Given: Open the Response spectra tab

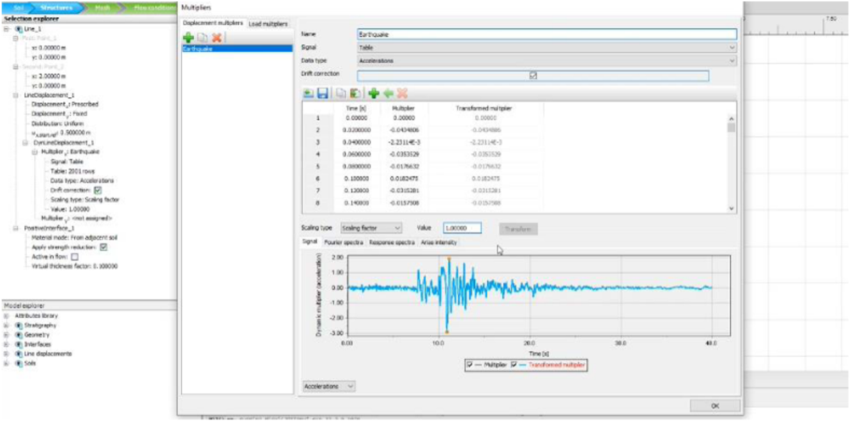Looking at the screenshot, I should point(392,242).
